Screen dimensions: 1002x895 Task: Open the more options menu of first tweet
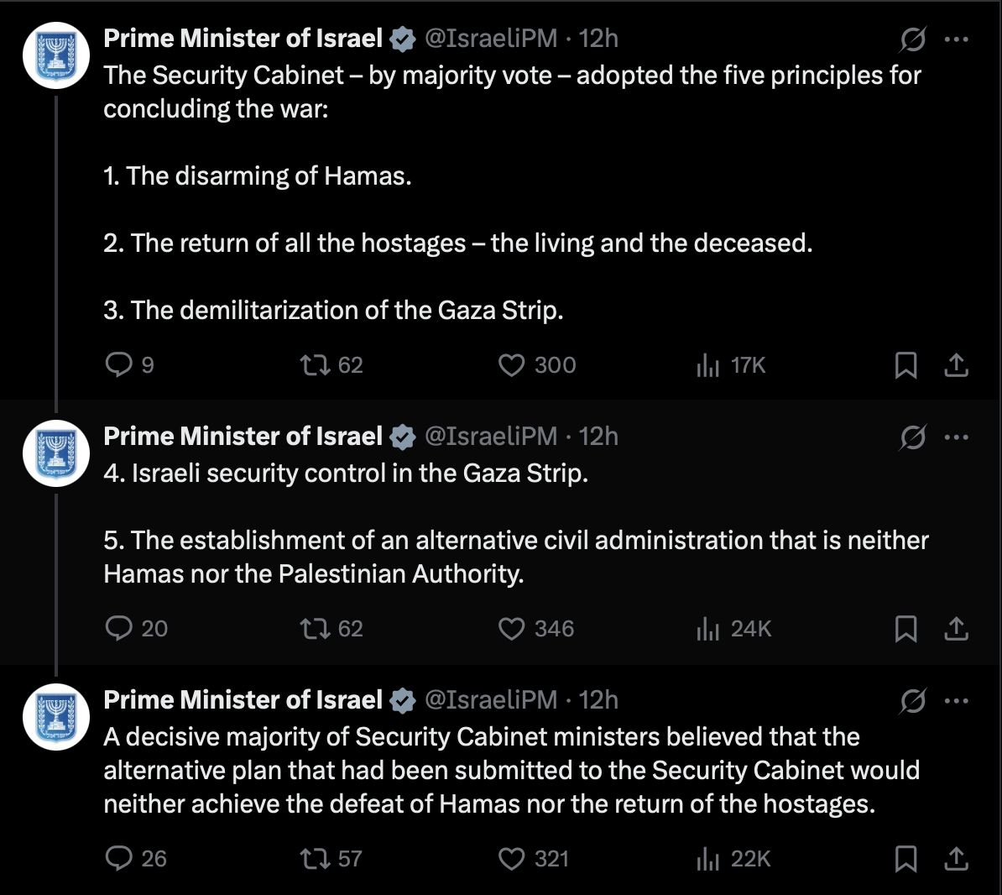click(x=956, y=39)
